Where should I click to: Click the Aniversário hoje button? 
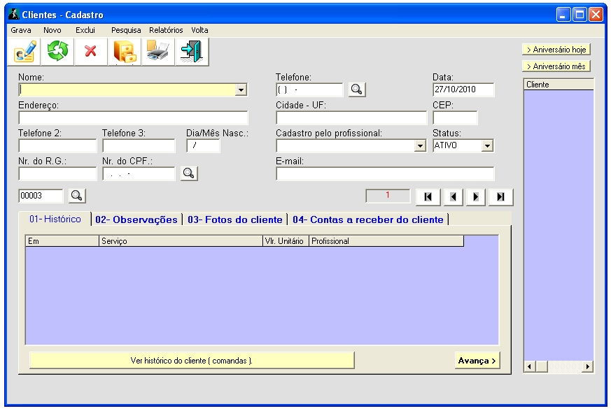[x=556, y=50]
